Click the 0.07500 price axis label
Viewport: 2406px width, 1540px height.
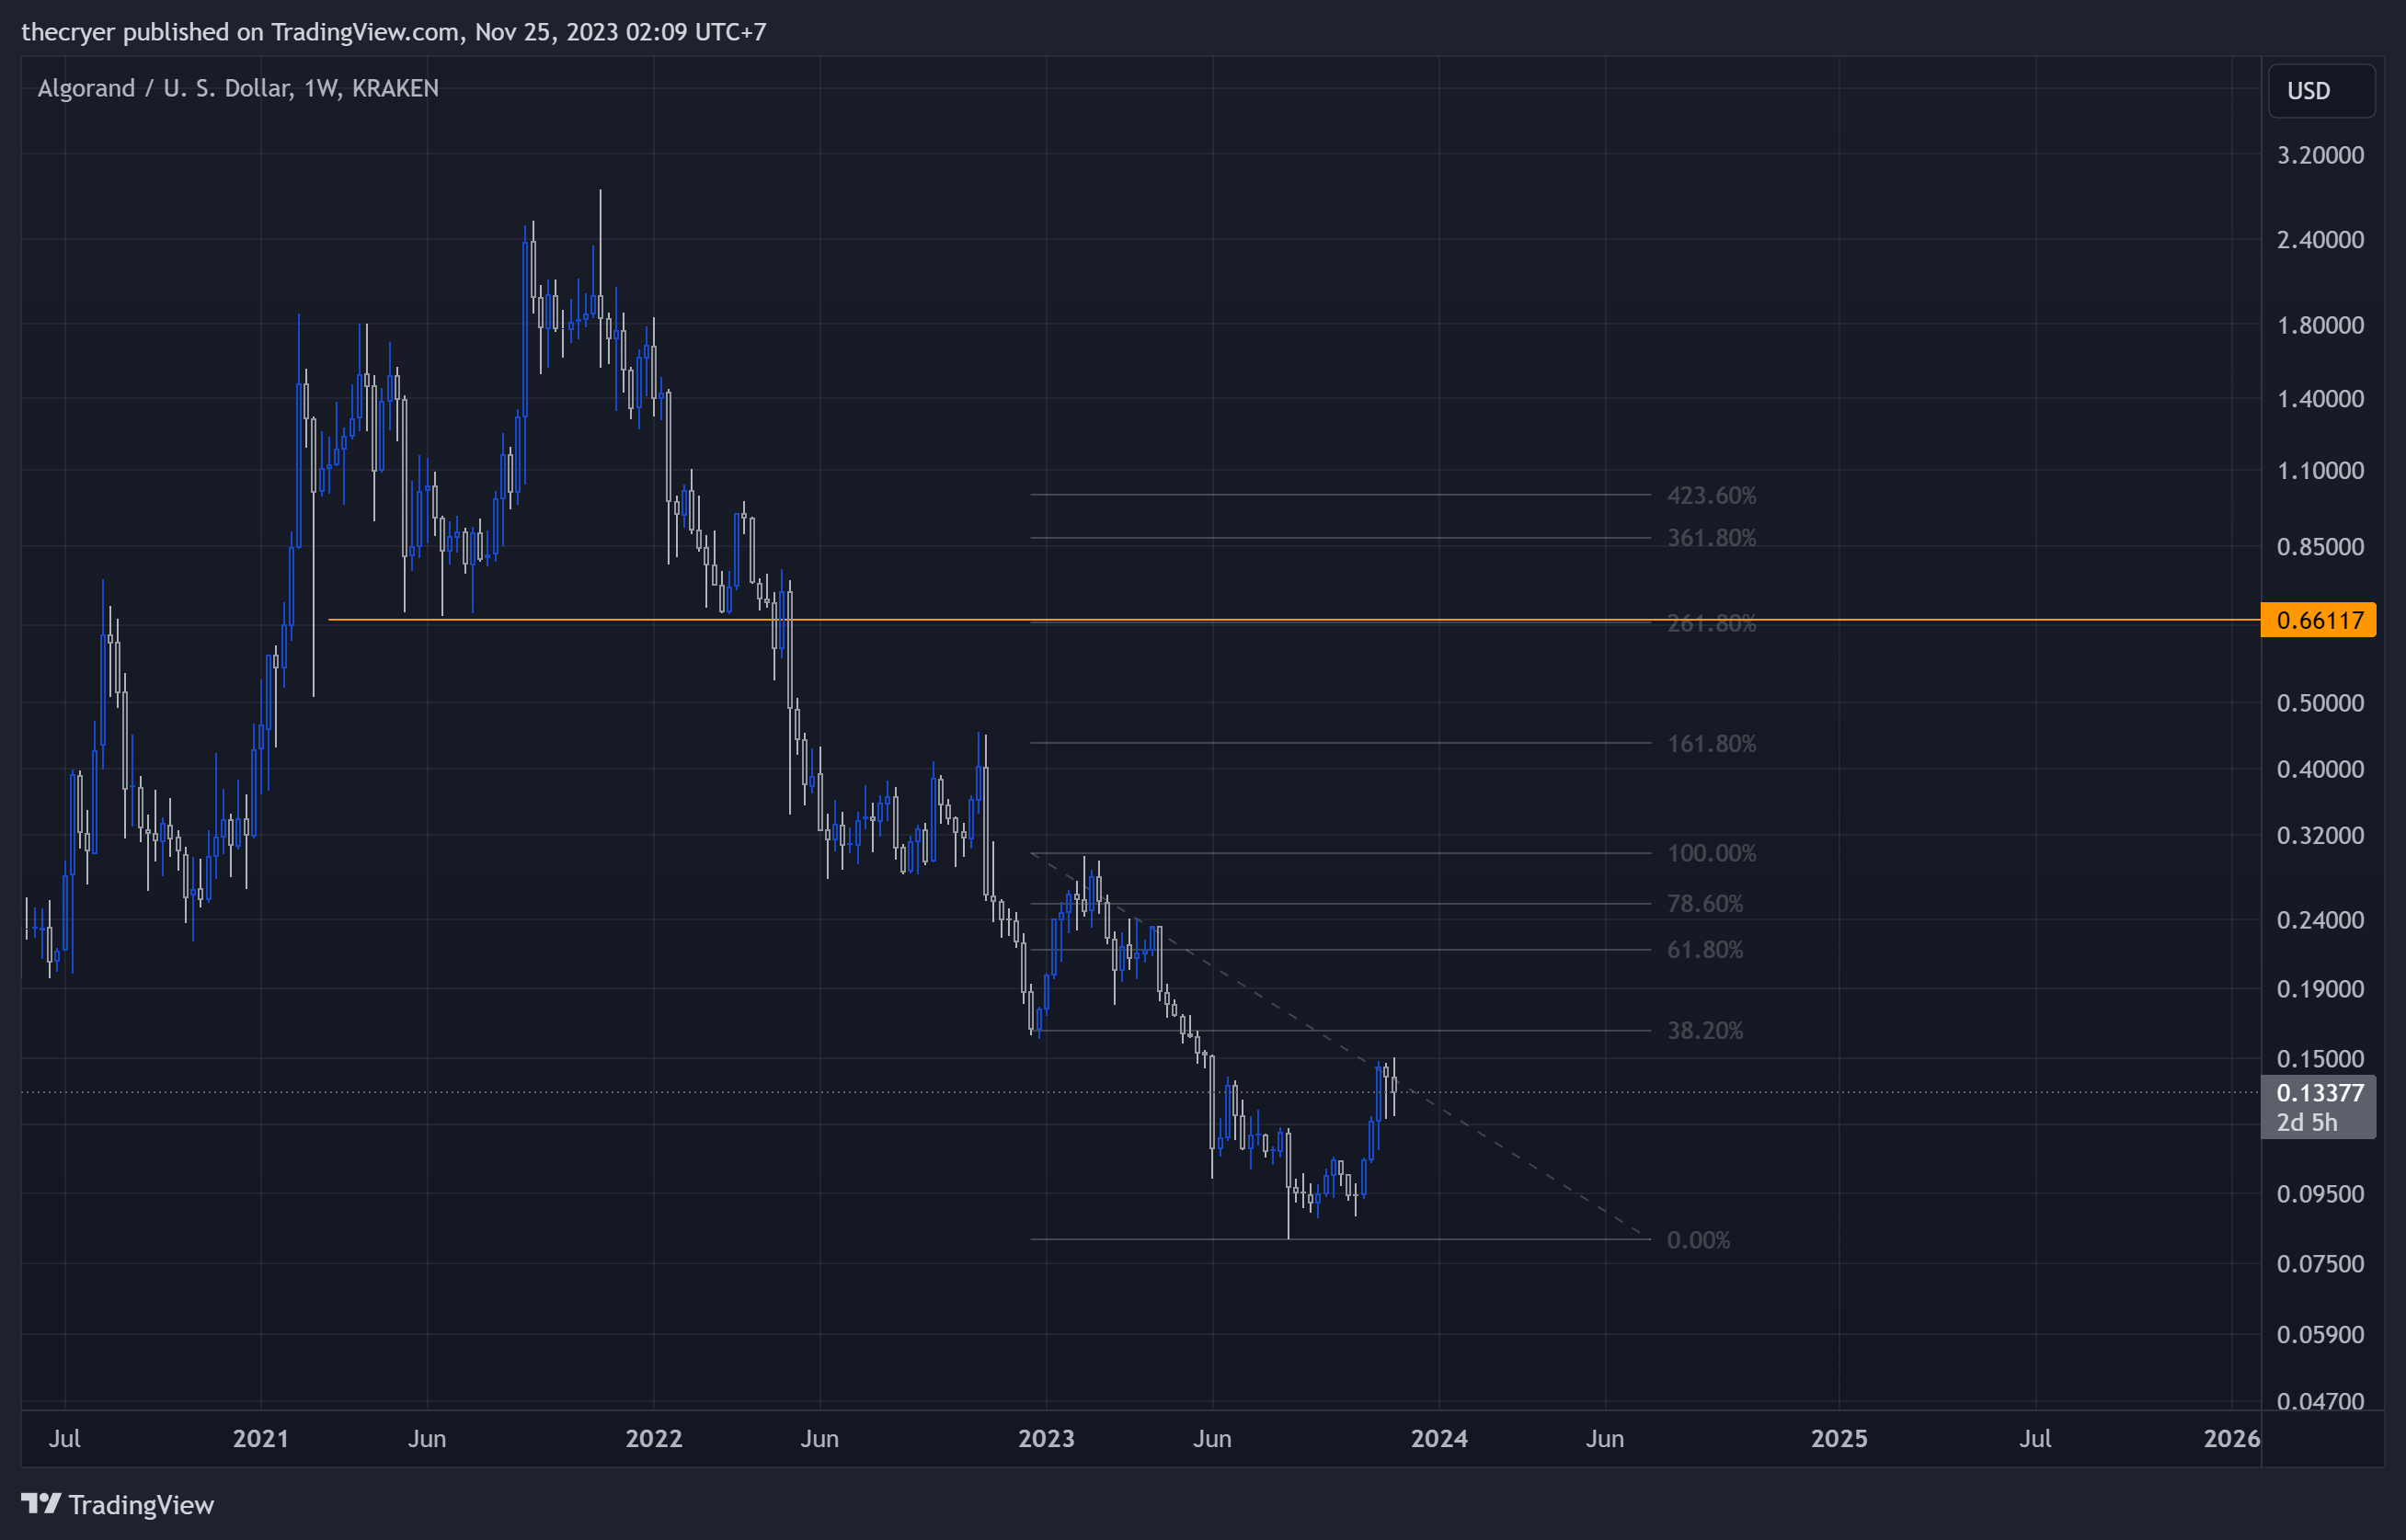2320,1264
